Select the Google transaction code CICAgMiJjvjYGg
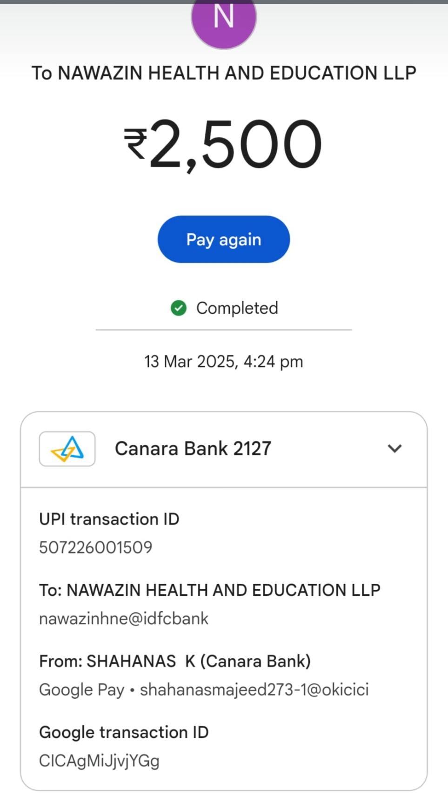The image size is (448, 809). (99, 761)
